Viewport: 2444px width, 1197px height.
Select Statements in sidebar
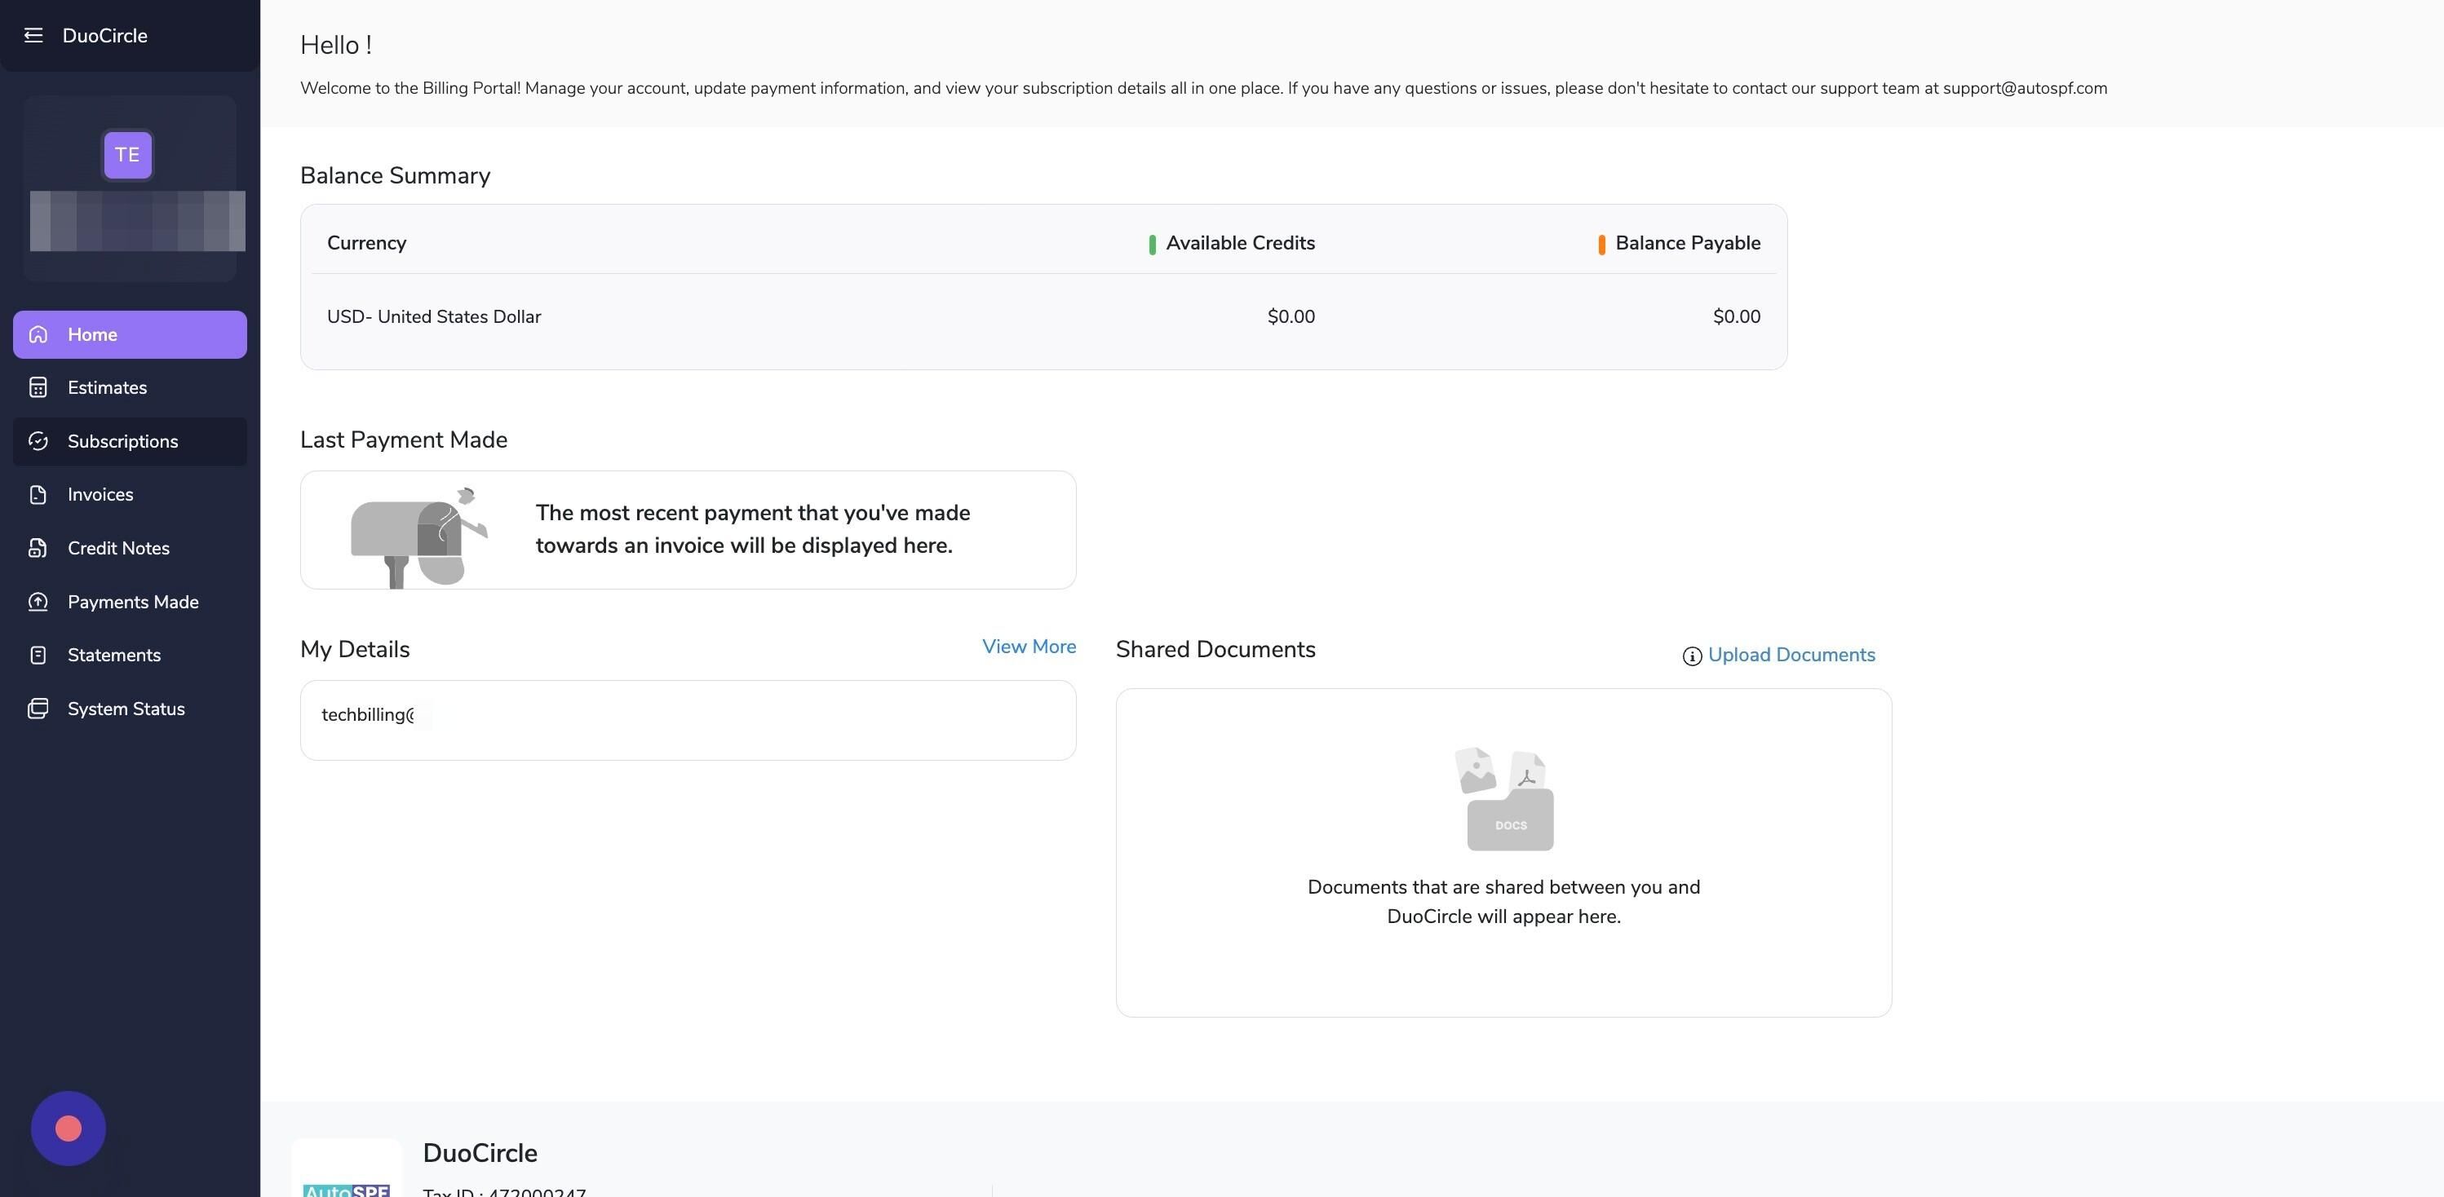tap(130, 655)
